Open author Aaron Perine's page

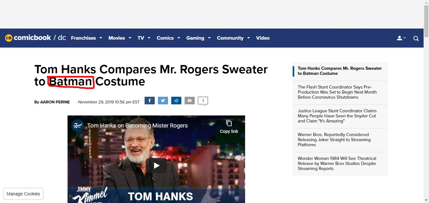55,102
